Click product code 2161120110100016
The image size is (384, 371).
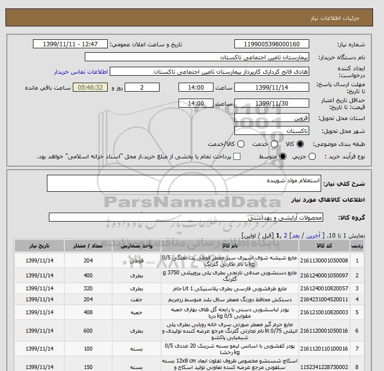(x=324, y=349)
